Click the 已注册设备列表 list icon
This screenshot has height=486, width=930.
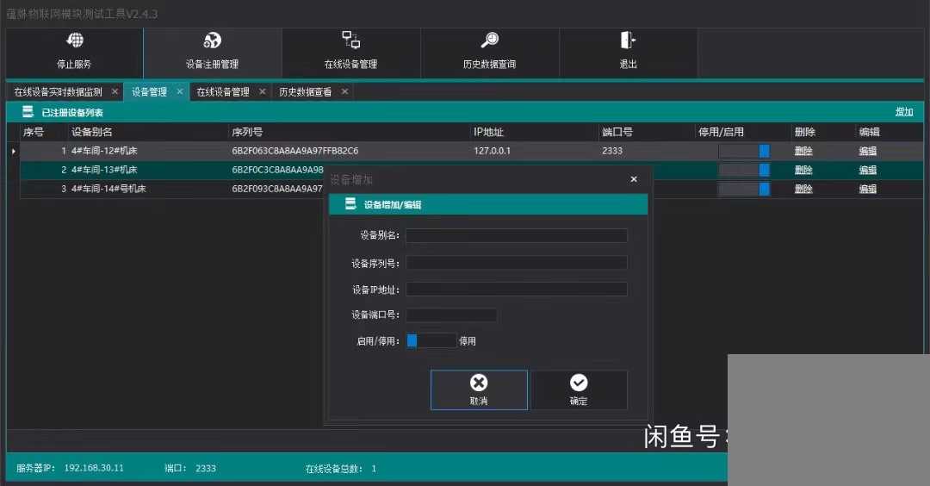28,111
